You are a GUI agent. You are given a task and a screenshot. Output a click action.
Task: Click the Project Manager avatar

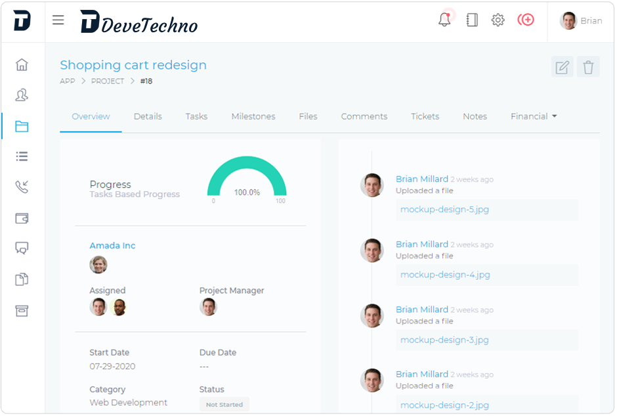click(209, 307)
